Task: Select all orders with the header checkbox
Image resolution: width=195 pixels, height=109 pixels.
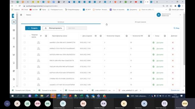Action: click(x=24, y=36)
